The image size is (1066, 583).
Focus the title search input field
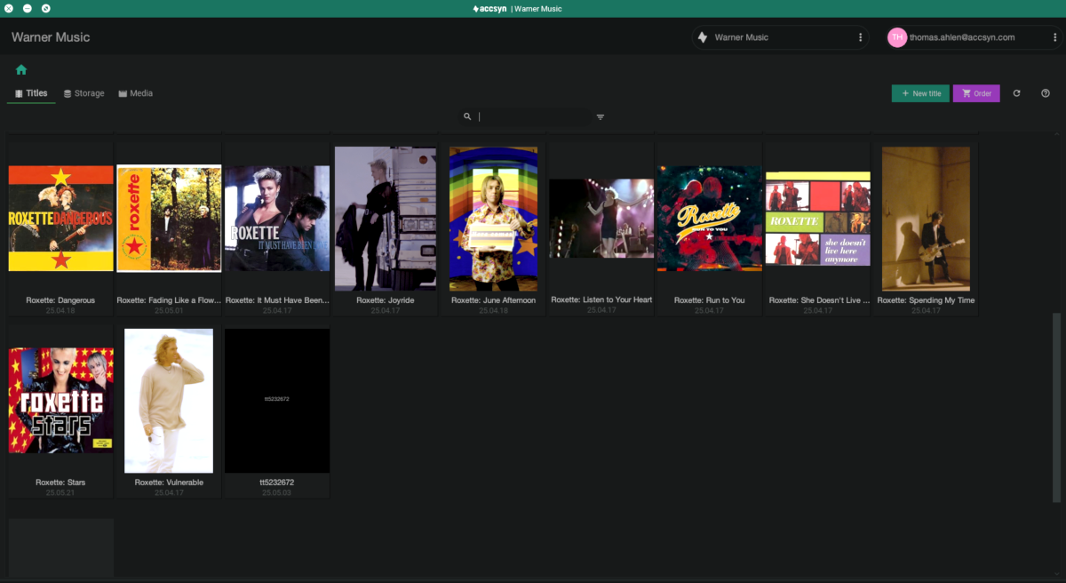pos(533,116)
